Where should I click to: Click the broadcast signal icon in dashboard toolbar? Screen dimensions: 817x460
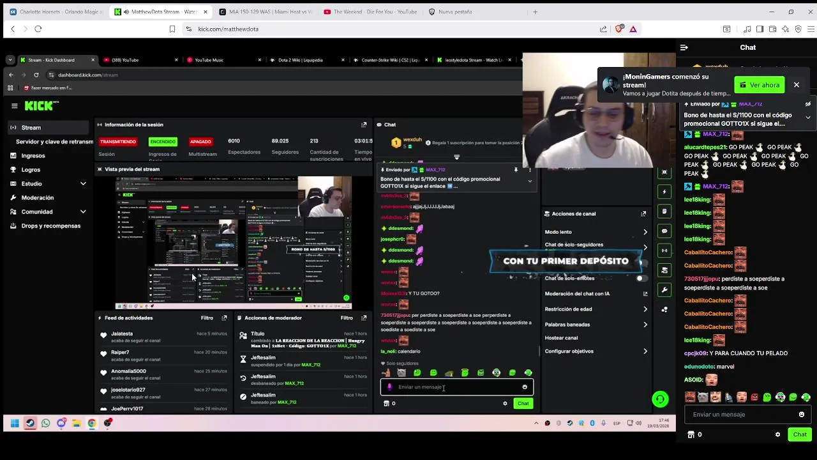click(x=664, y=250)
